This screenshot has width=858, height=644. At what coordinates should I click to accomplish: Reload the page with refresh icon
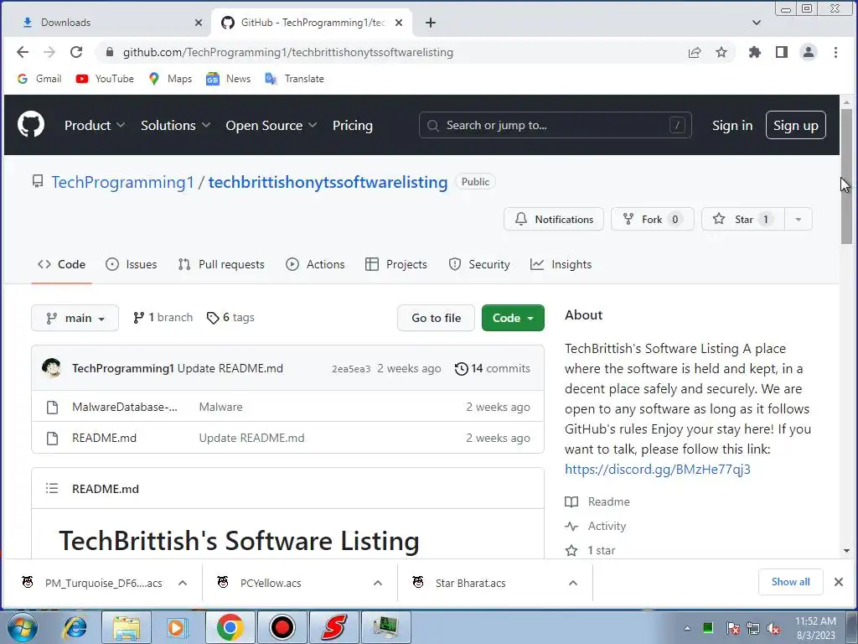coord(76,52)
